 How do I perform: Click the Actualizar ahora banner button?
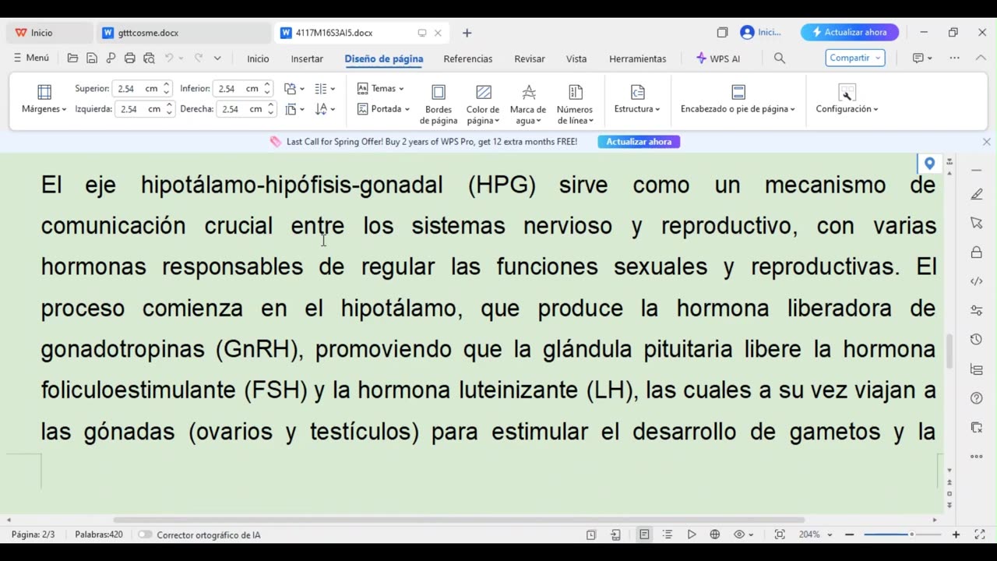pyautogui.click(x=639, y=142)
